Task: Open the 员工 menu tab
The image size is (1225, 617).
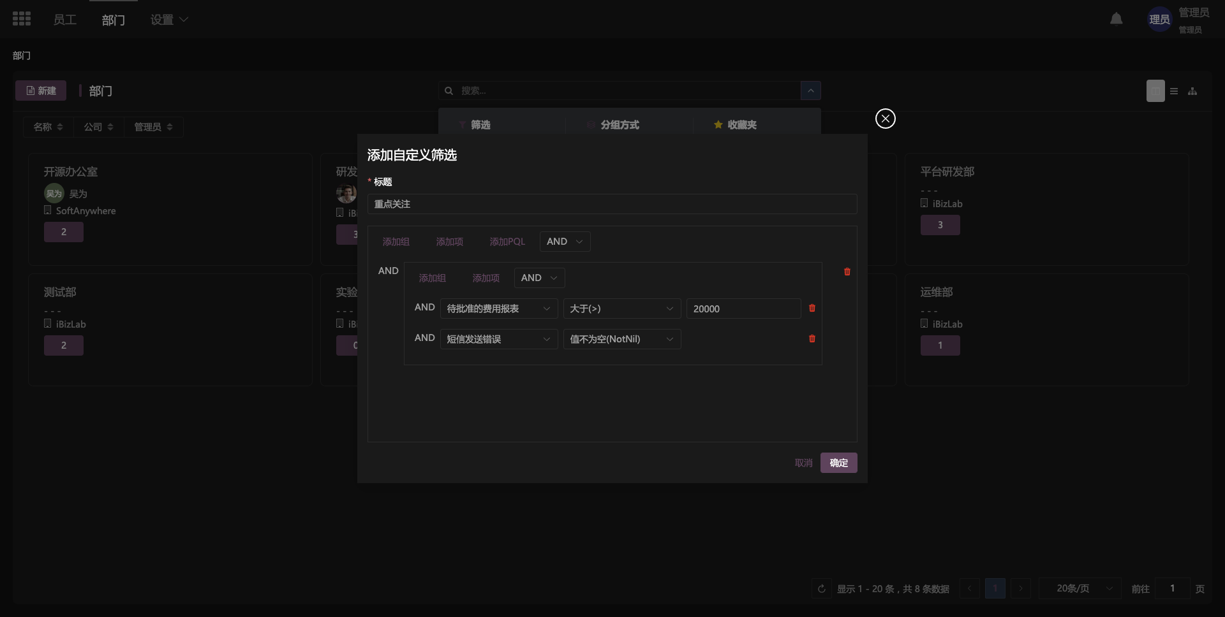Action: [x=64, y=20]
